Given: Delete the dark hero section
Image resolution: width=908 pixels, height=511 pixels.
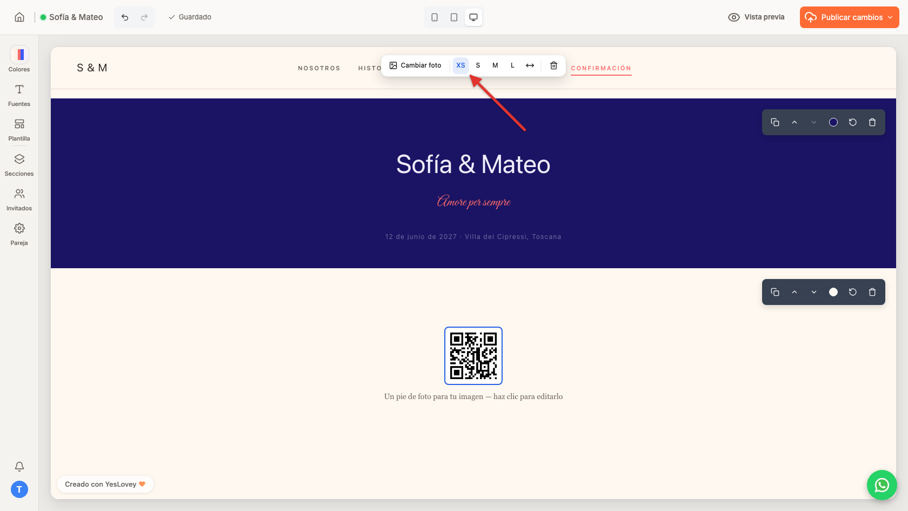Looking at the screenshot, I should [872, 122].
